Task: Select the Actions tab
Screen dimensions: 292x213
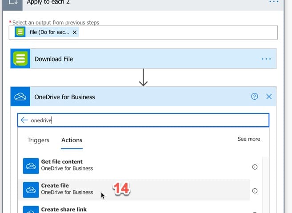Action: pos(72,140)
